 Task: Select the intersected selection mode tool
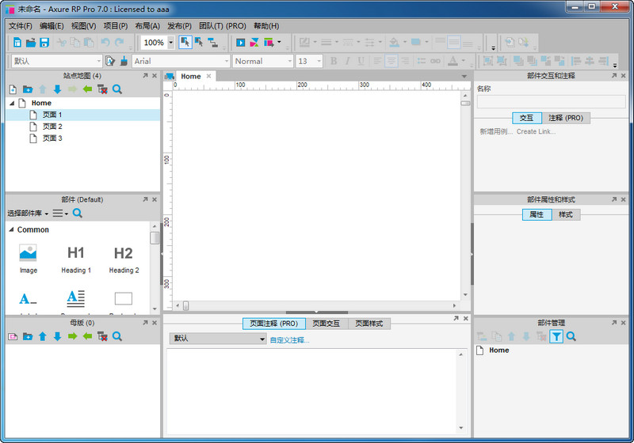pos(185,43)
